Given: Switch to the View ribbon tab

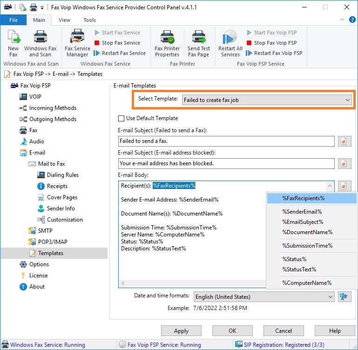Looking at the screenshot, I should click(64, 20).
